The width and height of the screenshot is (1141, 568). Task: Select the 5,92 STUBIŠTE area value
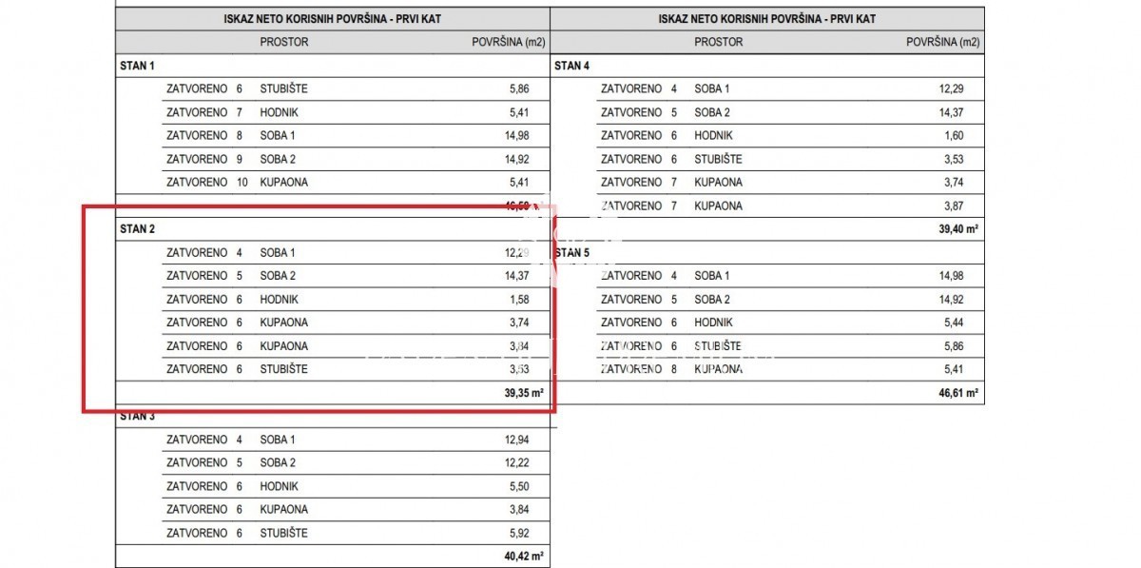pos(518,533)
